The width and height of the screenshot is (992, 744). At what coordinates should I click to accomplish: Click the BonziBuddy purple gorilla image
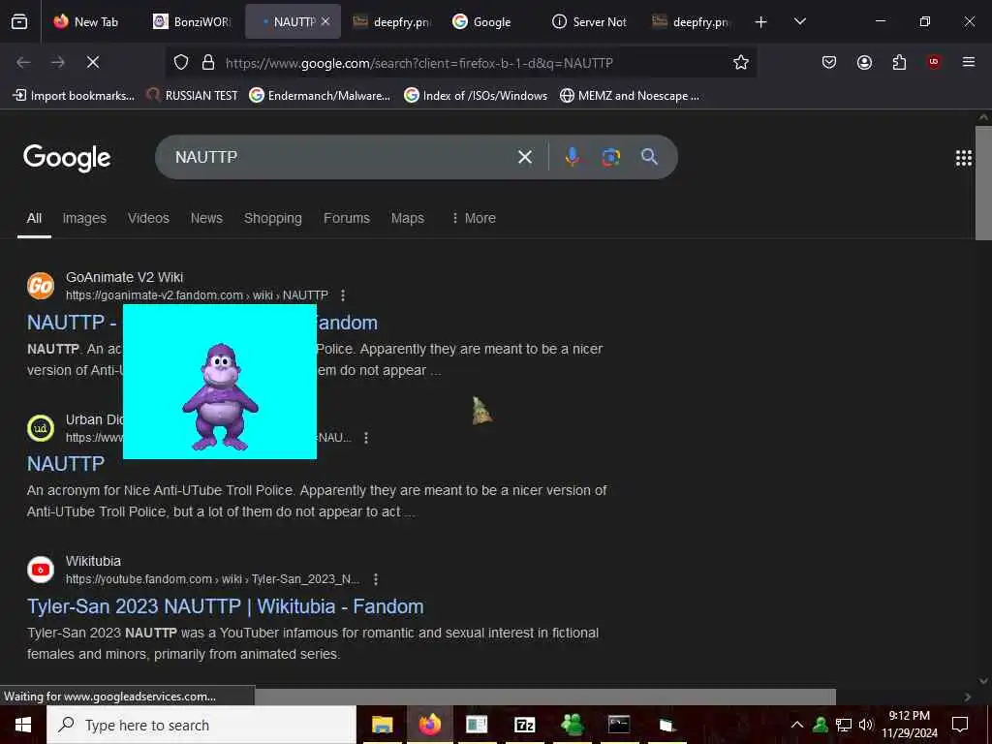click(220, 382)
